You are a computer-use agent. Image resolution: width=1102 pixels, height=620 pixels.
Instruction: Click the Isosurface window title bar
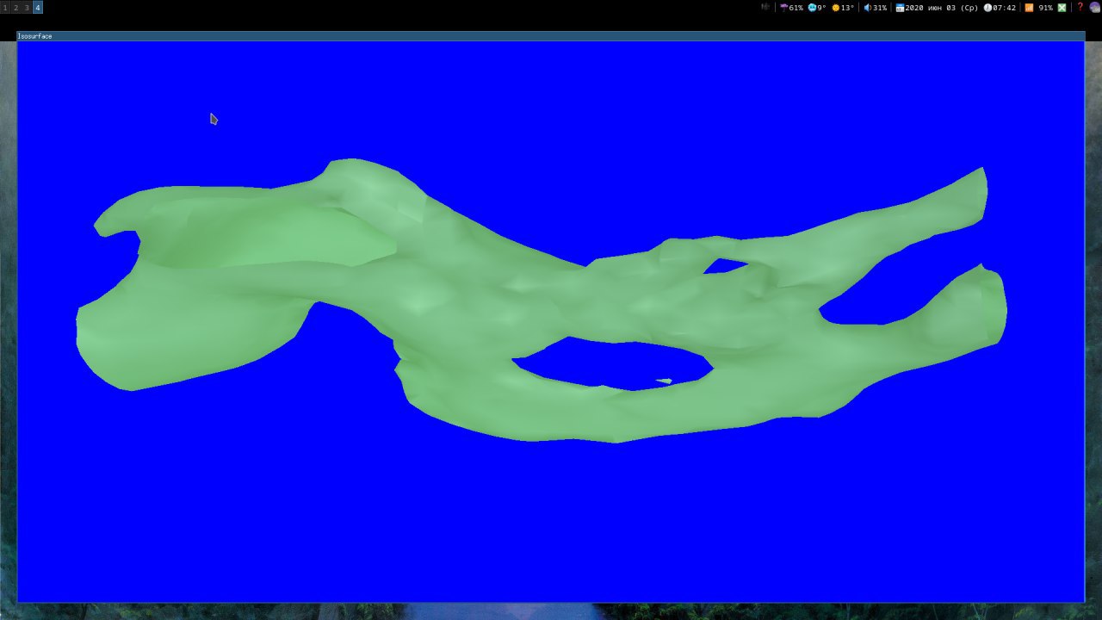coord(550,36)
